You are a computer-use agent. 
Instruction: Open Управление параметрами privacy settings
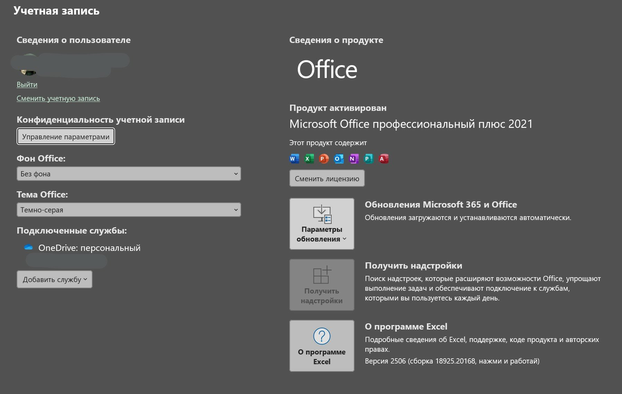coord(66,137)
